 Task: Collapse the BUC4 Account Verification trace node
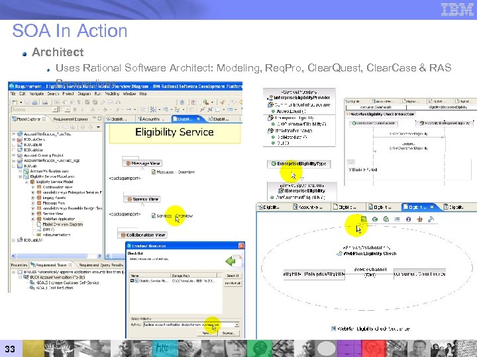20,277
